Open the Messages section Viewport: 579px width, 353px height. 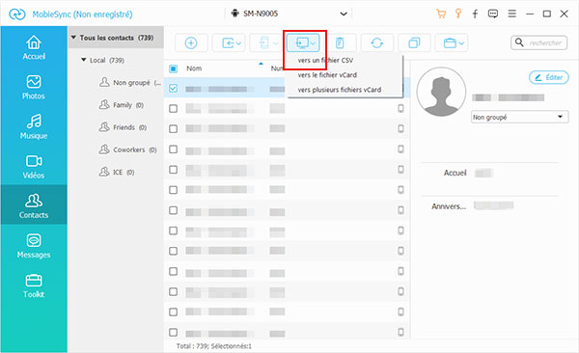34,246
